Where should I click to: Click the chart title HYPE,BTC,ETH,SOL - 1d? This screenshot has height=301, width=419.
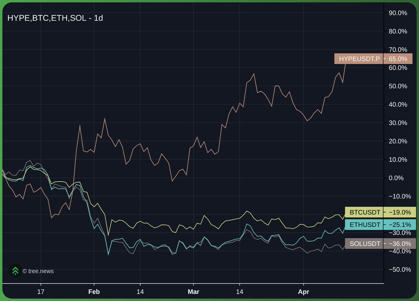[55, 18]
